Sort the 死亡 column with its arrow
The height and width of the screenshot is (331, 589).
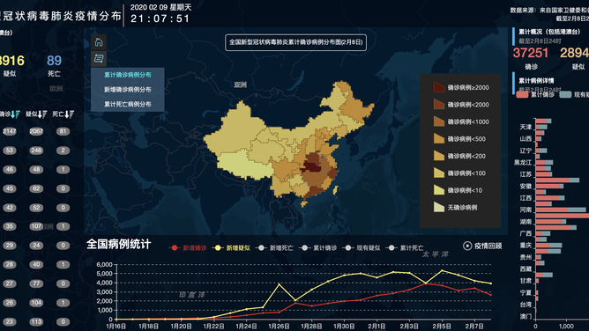69,114
